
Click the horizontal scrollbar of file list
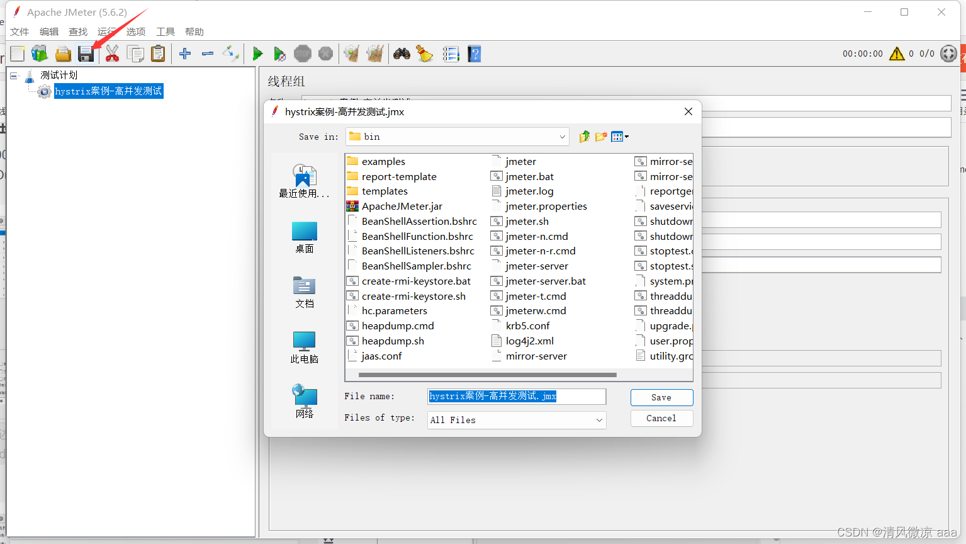tap(488, 375)
